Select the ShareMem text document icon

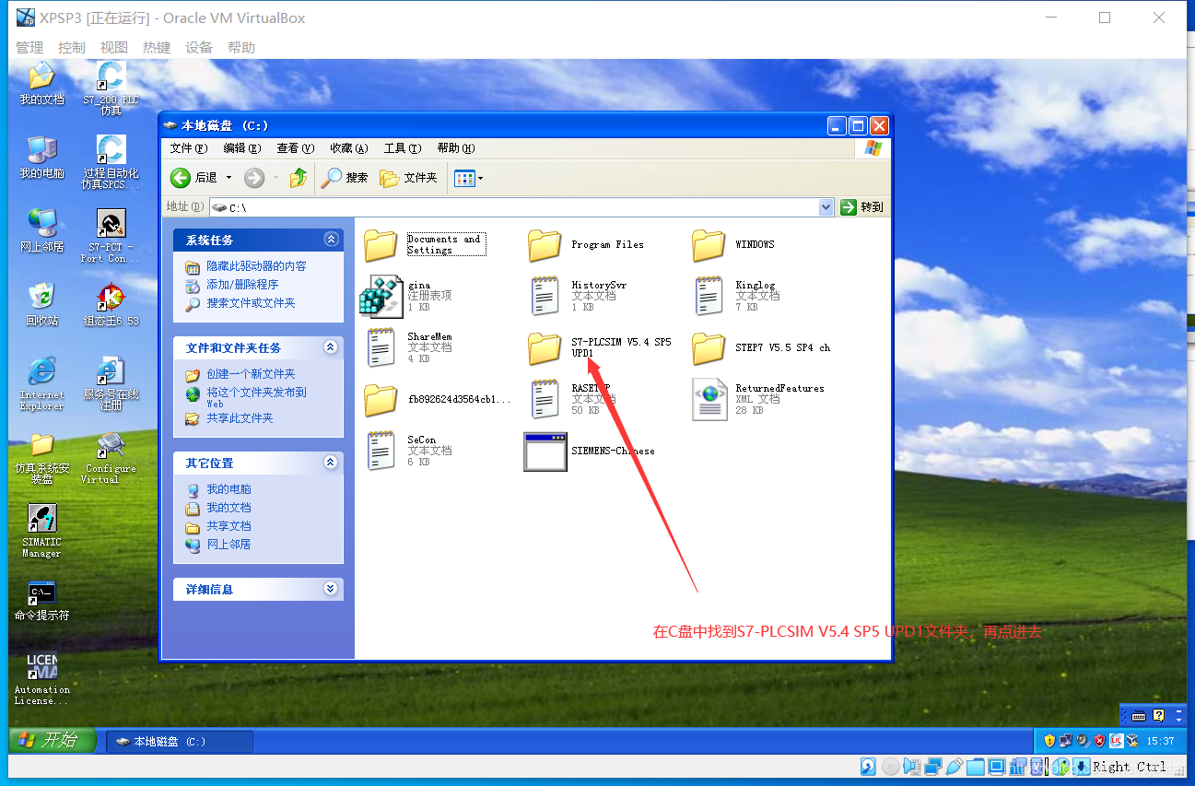(x=381, y=347)
